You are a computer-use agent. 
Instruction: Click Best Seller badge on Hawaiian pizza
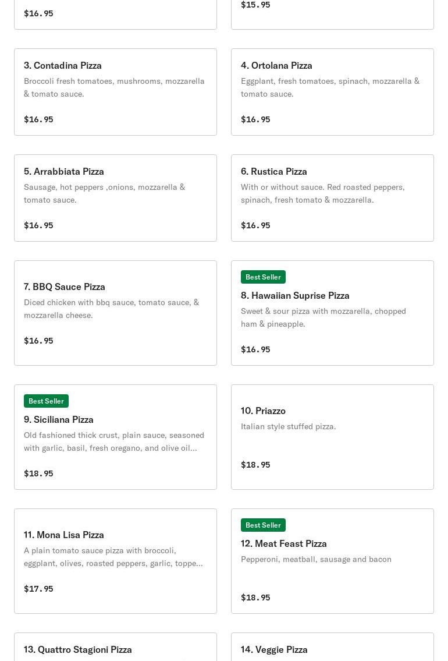click(263, 277)
